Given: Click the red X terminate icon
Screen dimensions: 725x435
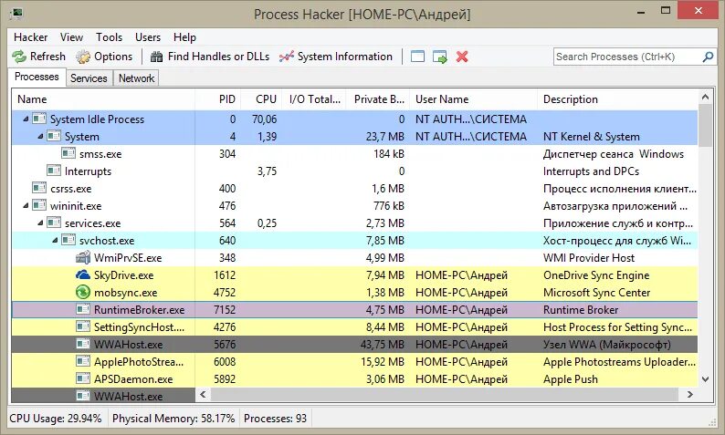Looking at the screenshot, I should point(462,57).
